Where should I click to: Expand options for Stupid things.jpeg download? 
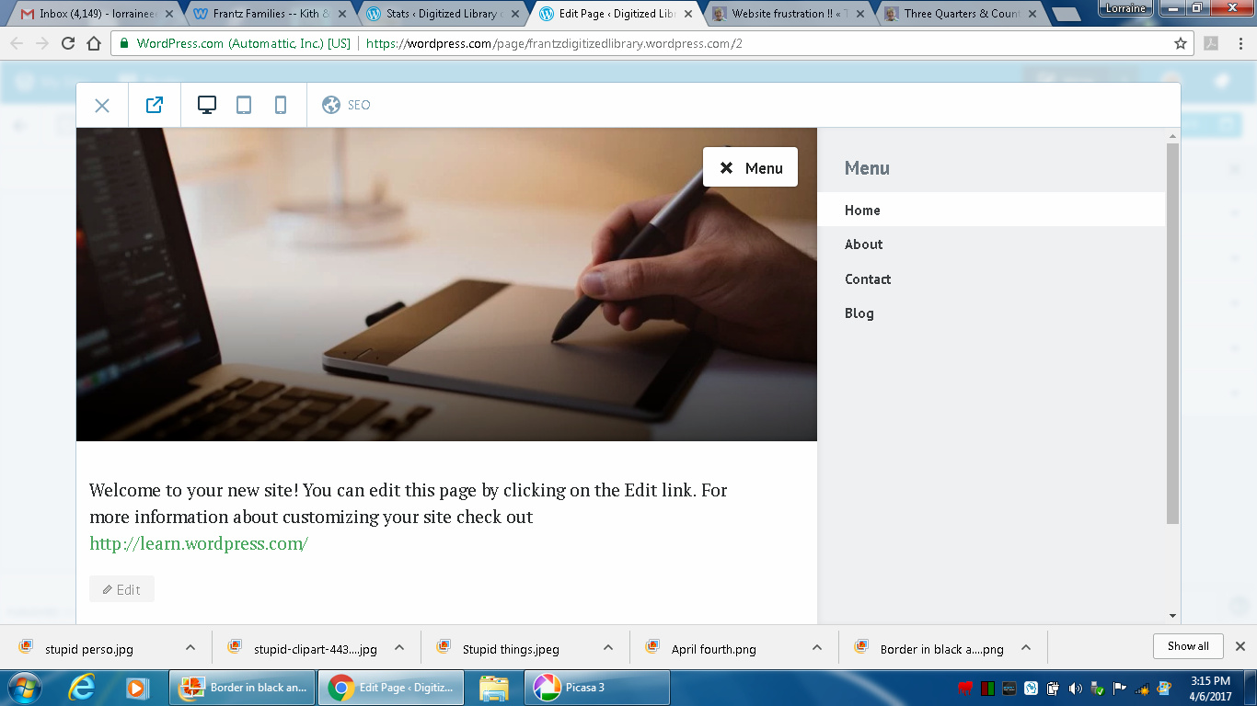coord(608,648)
